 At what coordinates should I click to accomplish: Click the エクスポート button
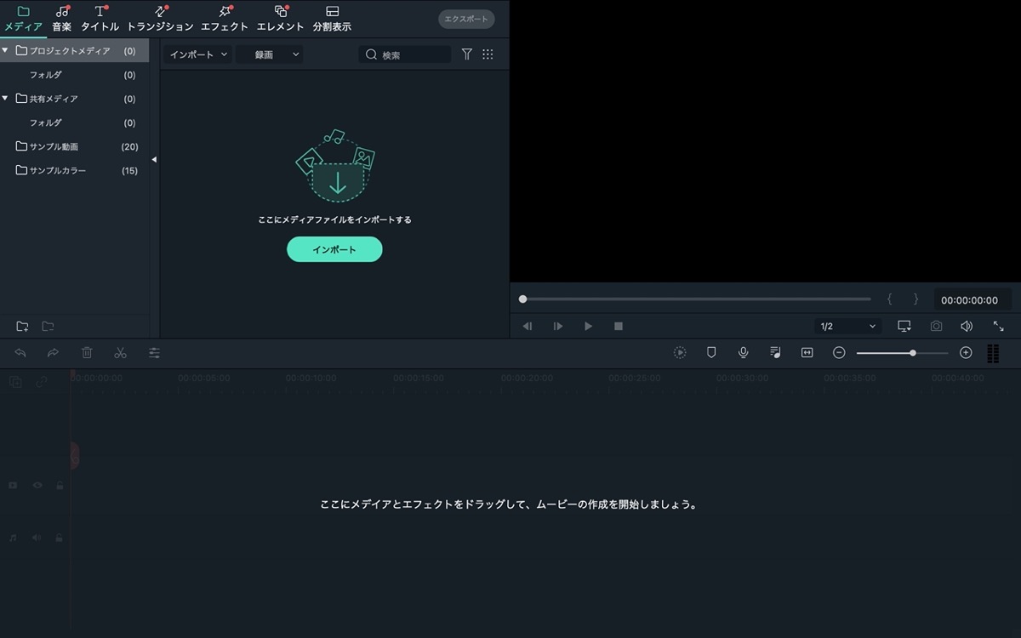pos(466,19)
